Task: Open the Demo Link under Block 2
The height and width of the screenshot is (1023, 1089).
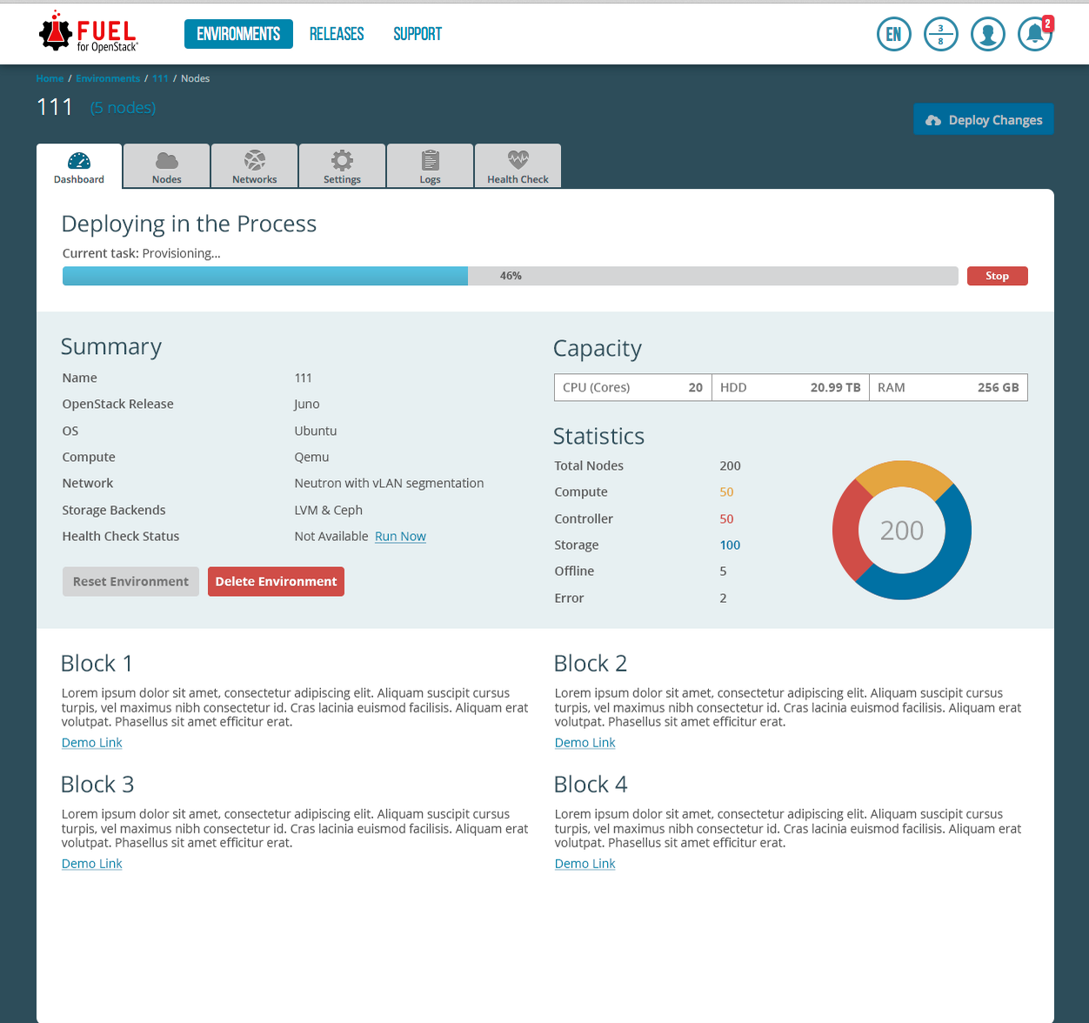Action: pos(585,743)
